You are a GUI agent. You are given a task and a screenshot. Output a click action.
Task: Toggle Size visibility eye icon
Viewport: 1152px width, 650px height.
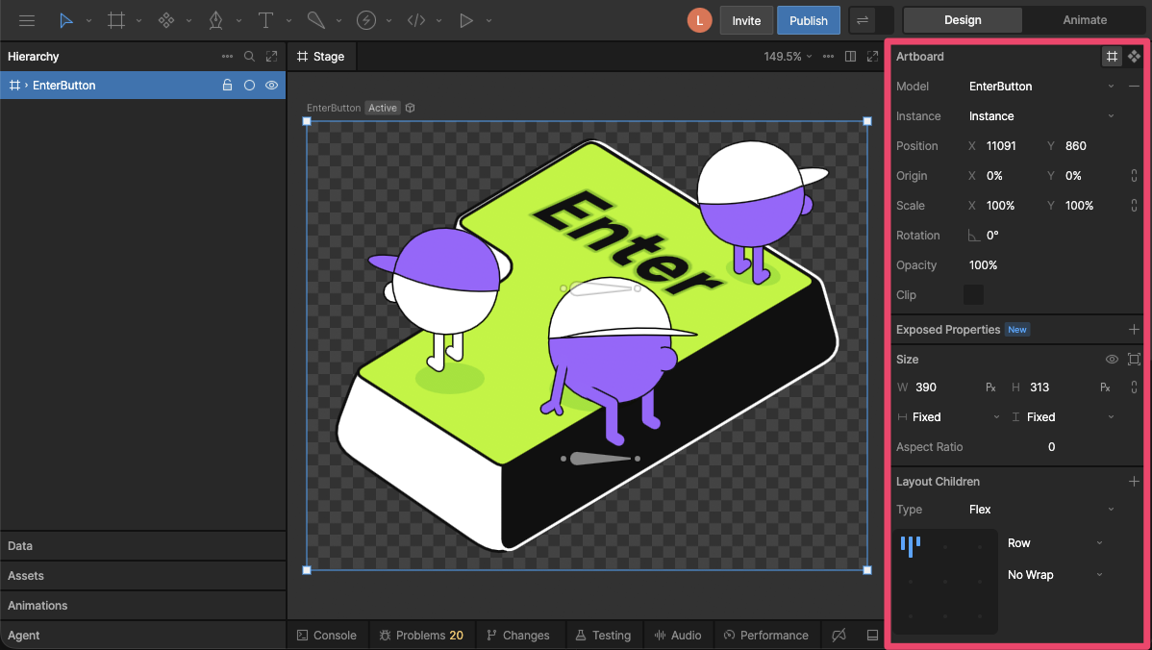(x=1112, y=360)
